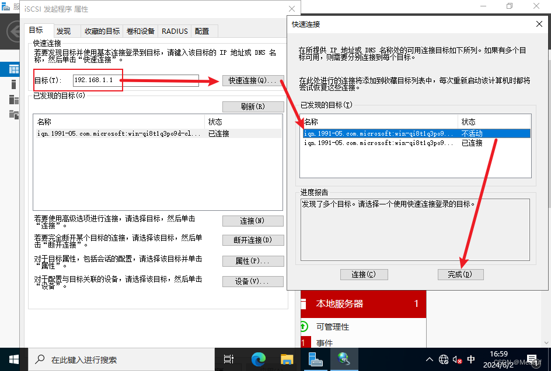Launch Microsoft Edge from taskbar

(258, 359)
